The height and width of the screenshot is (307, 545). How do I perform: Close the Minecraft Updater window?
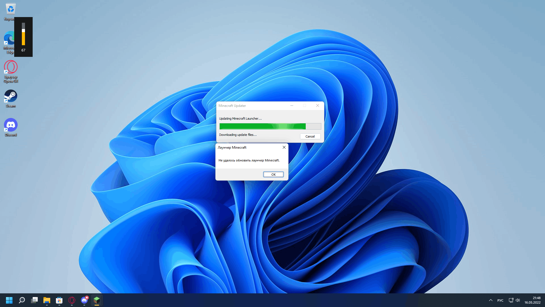click(317, 105)
